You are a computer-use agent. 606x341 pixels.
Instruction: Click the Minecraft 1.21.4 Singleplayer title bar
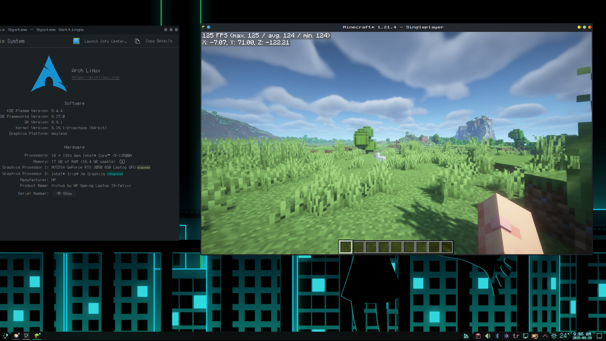tap(393, 27)
